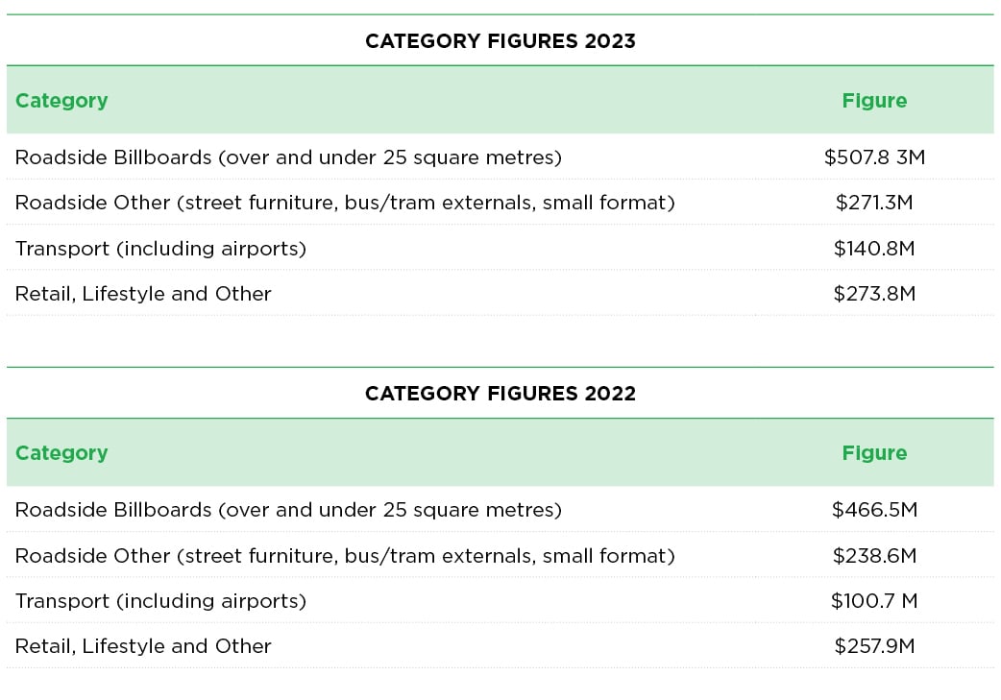
Task: Select Category column header in 2022 table
Action: [61, 452]
